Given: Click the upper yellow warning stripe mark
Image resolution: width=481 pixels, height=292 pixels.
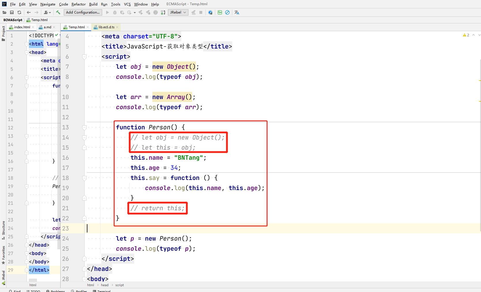Looking at the screenshot, I should [x=480, y=81].
